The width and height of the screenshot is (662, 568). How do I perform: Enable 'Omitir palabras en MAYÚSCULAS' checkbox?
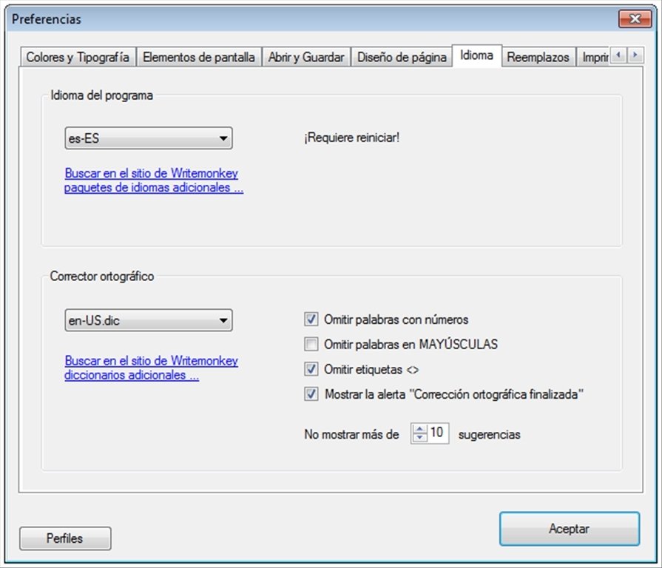[311, 345]
